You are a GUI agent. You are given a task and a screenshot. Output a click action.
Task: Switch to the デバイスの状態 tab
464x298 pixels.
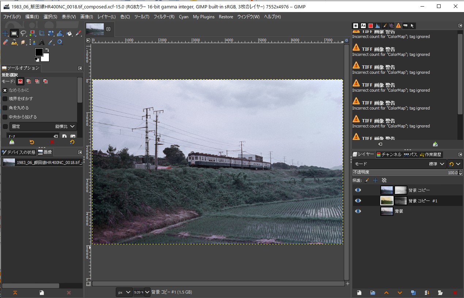coord(19,152)
